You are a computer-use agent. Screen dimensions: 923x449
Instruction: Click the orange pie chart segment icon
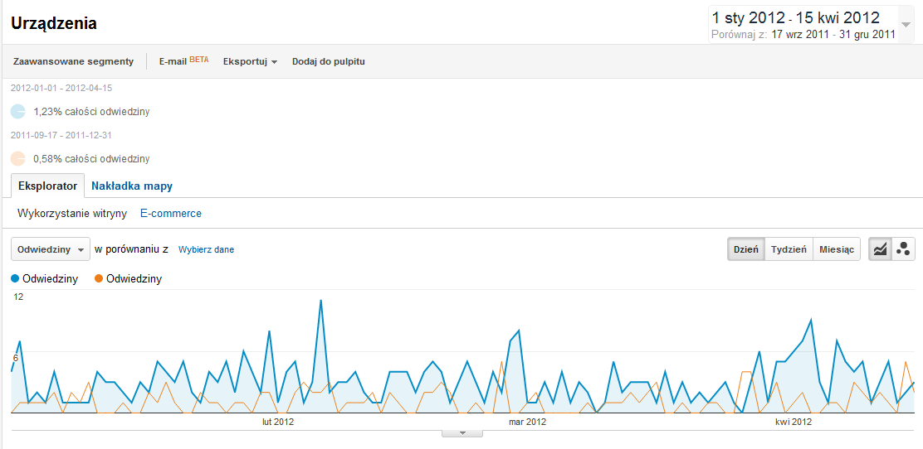[x=18, y=158]
